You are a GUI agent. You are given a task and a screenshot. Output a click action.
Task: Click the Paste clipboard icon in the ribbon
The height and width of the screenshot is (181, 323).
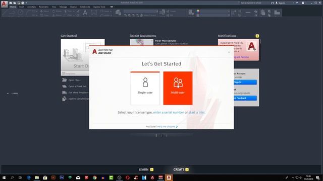click(x=263, y=13)
